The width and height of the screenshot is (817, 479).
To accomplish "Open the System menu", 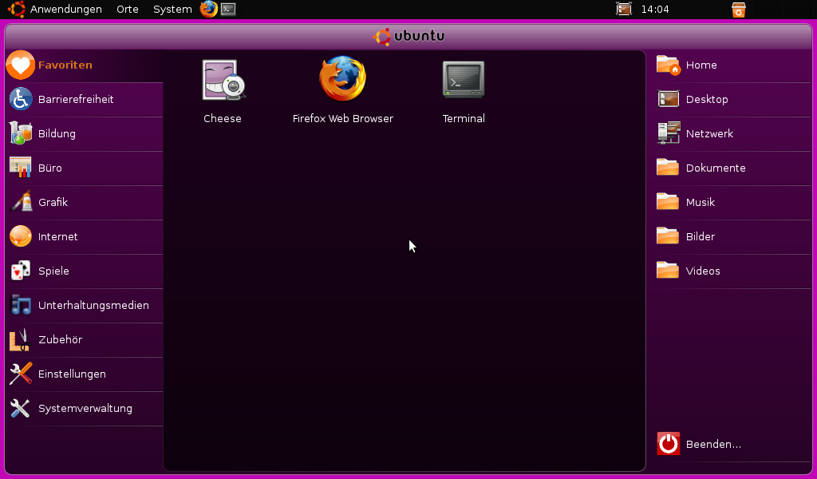I will pos(172,10).
